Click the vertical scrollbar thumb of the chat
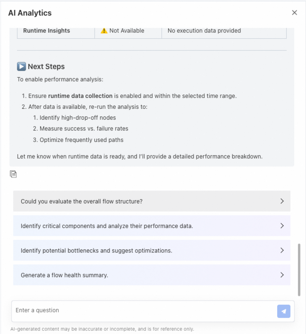The height and width of the screenshot is (334, 306). (x=299, y=270)
